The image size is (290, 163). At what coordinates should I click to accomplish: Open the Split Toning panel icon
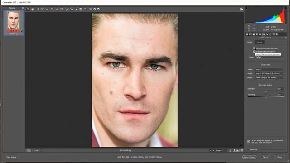pos(261,34)
